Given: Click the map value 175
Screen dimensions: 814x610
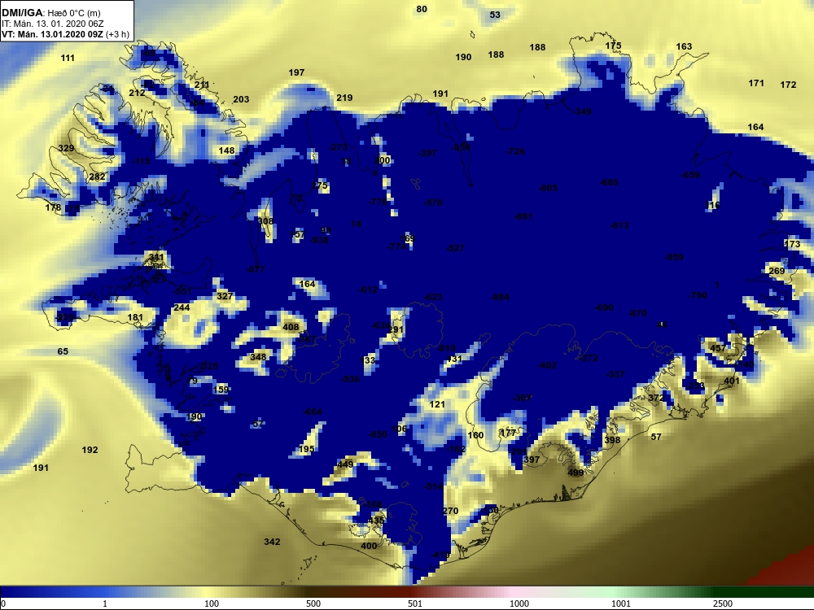Looking at the screenshot, I should point(613,46).
